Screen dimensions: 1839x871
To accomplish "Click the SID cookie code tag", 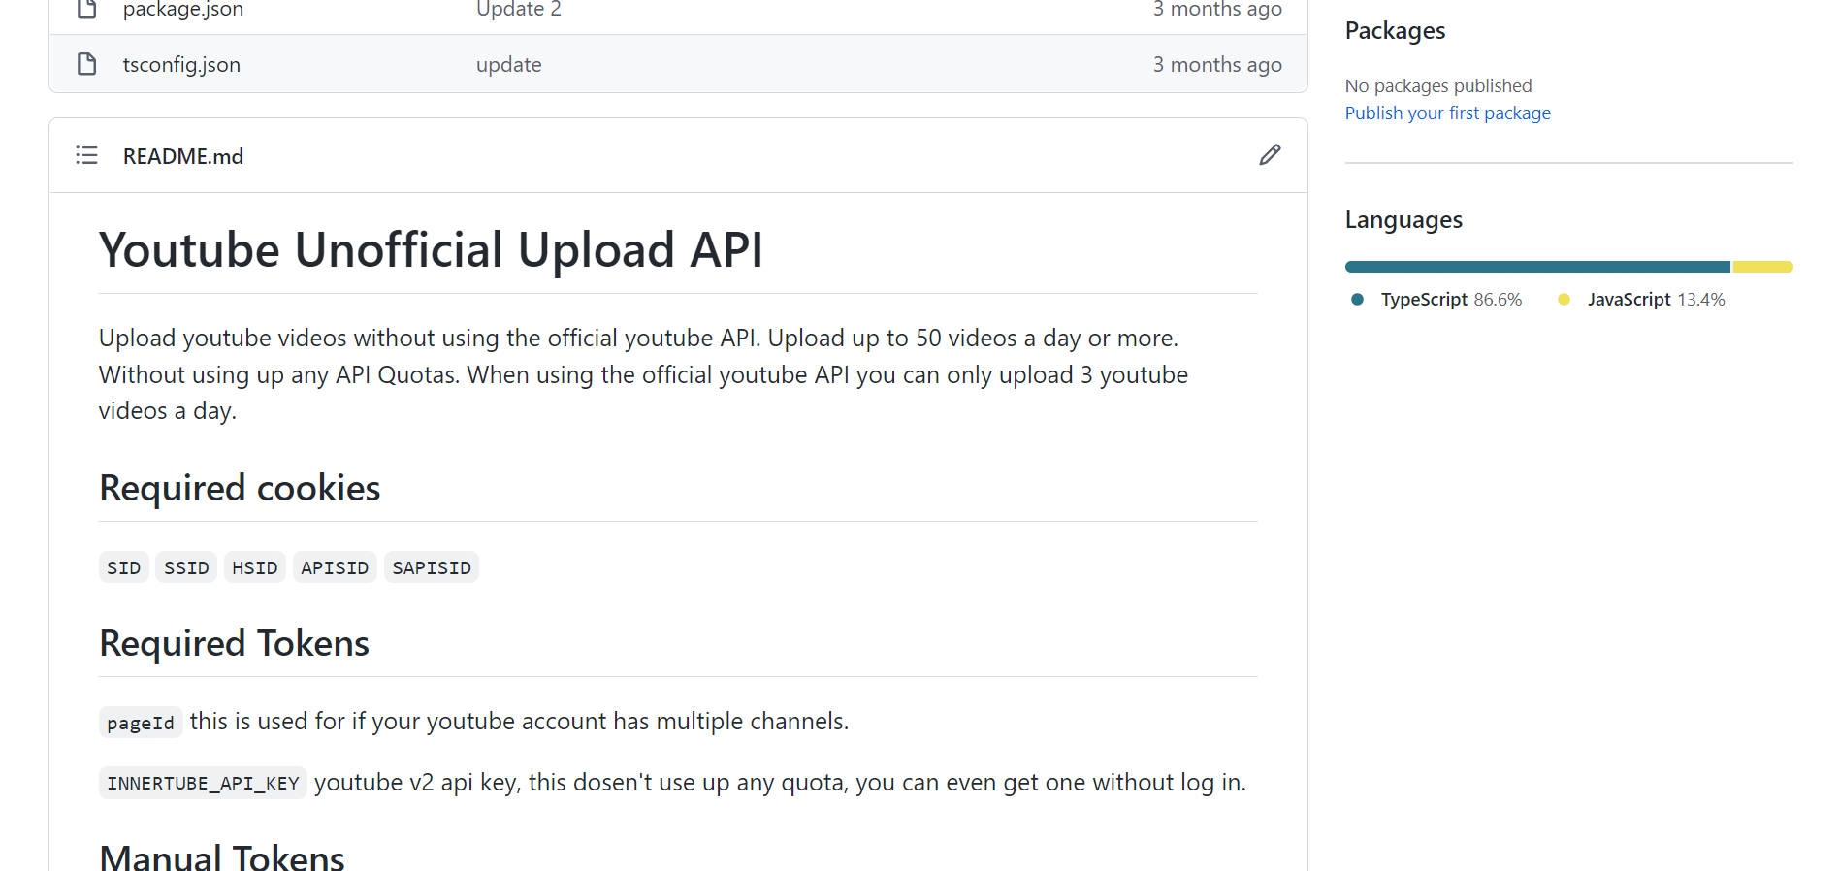I will (124, 567).
